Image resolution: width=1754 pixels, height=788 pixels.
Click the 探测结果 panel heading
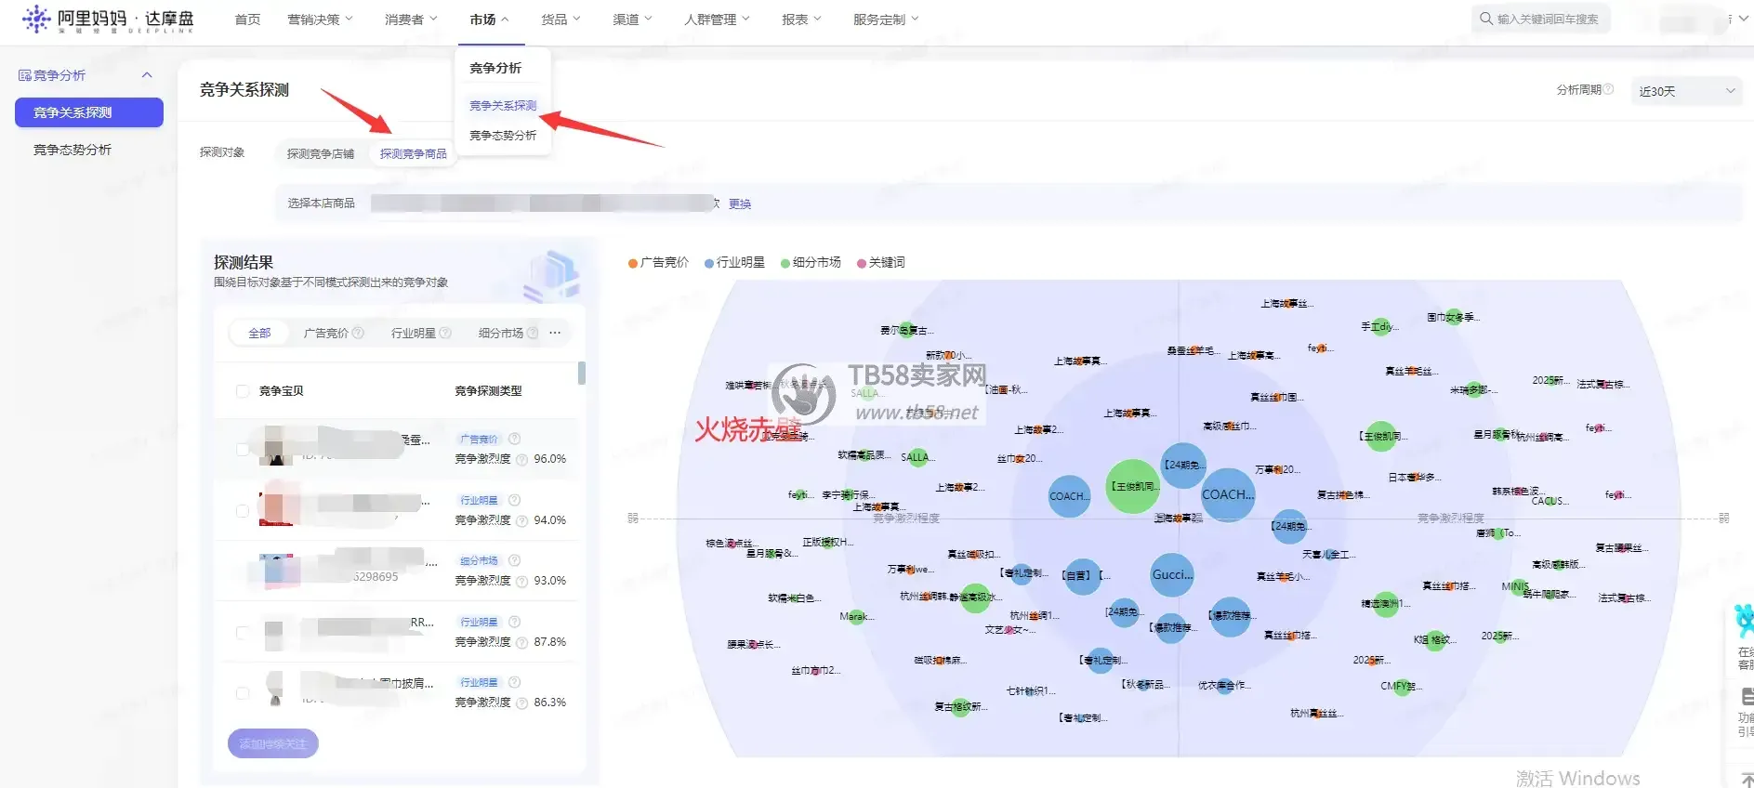[x=244, y=262]
